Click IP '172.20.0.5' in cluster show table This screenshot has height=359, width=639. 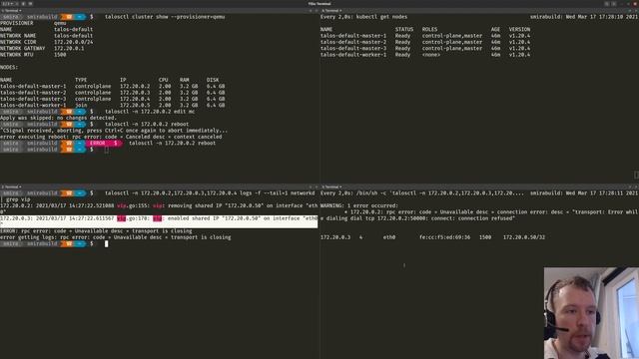tap(135, 105)
